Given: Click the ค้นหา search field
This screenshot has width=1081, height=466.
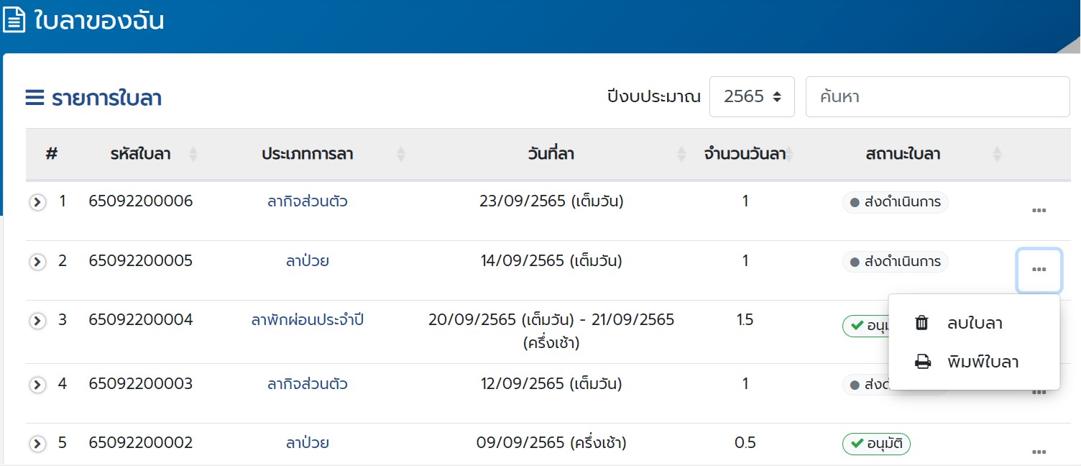Looking at the screenshot, I should click(937, 96).
